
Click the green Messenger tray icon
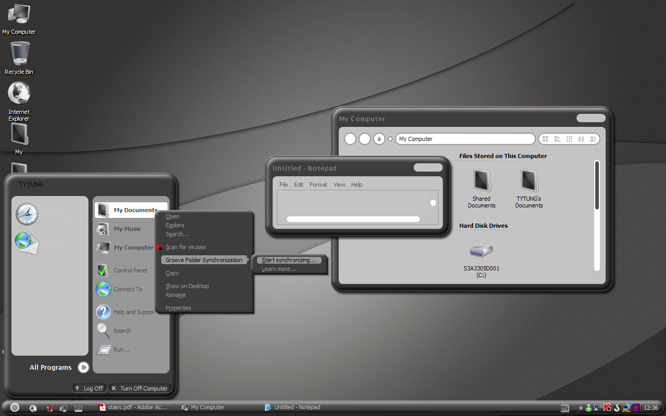click(x=588, y=408)
